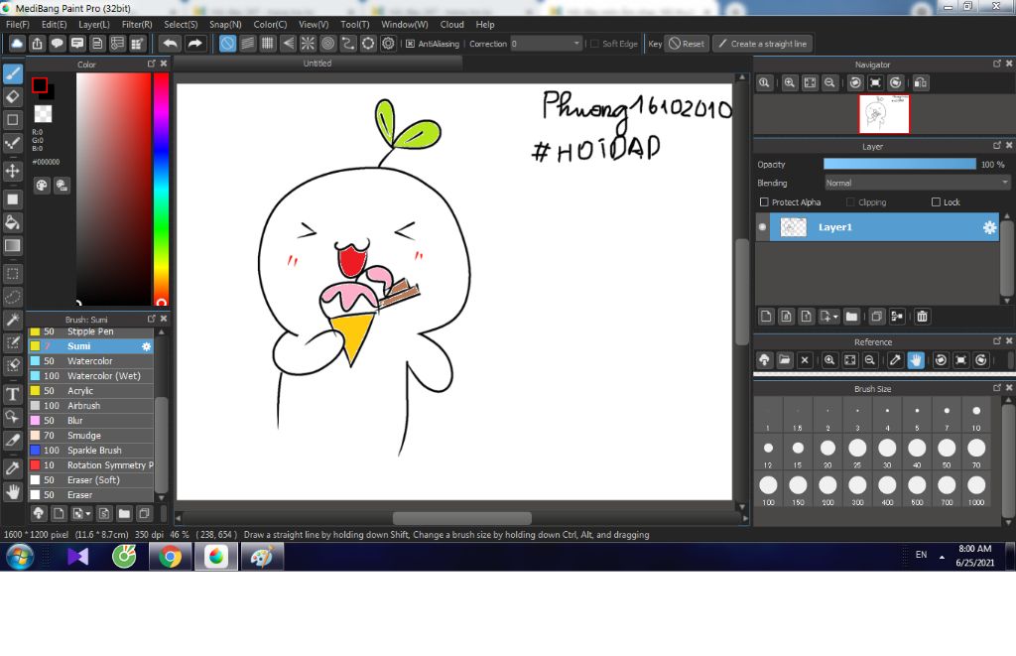Toggle the AntiAliasing checkbox

pos(410,44)
